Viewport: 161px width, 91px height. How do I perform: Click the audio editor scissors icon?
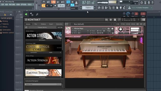click(x=145, y=3)
